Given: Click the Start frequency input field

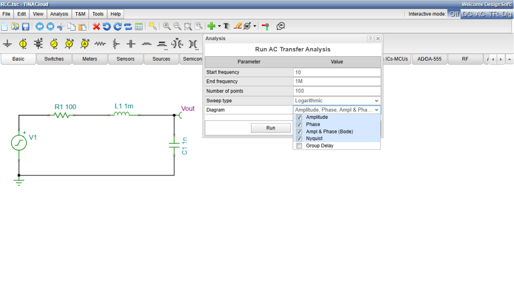Looking at the screenshot, I should point(337,72).
